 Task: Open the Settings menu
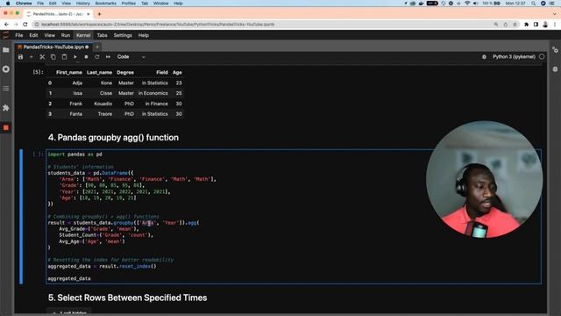pos(123,35)
